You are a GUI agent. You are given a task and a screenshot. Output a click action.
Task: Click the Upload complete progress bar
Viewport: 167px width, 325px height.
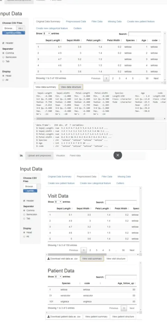[x=14, y=33]
